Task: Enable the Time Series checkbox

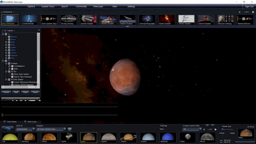Action: tap(5, 122)
